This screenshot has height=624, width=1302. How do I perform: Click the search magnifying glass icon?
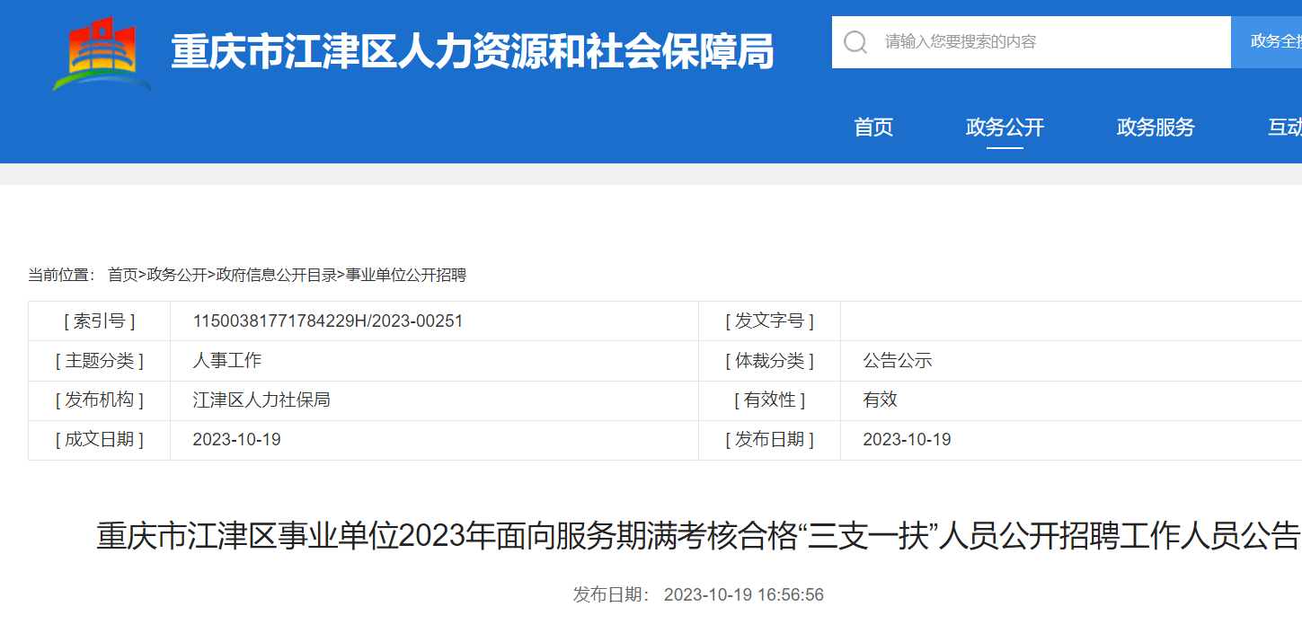(x=854, y=41)
